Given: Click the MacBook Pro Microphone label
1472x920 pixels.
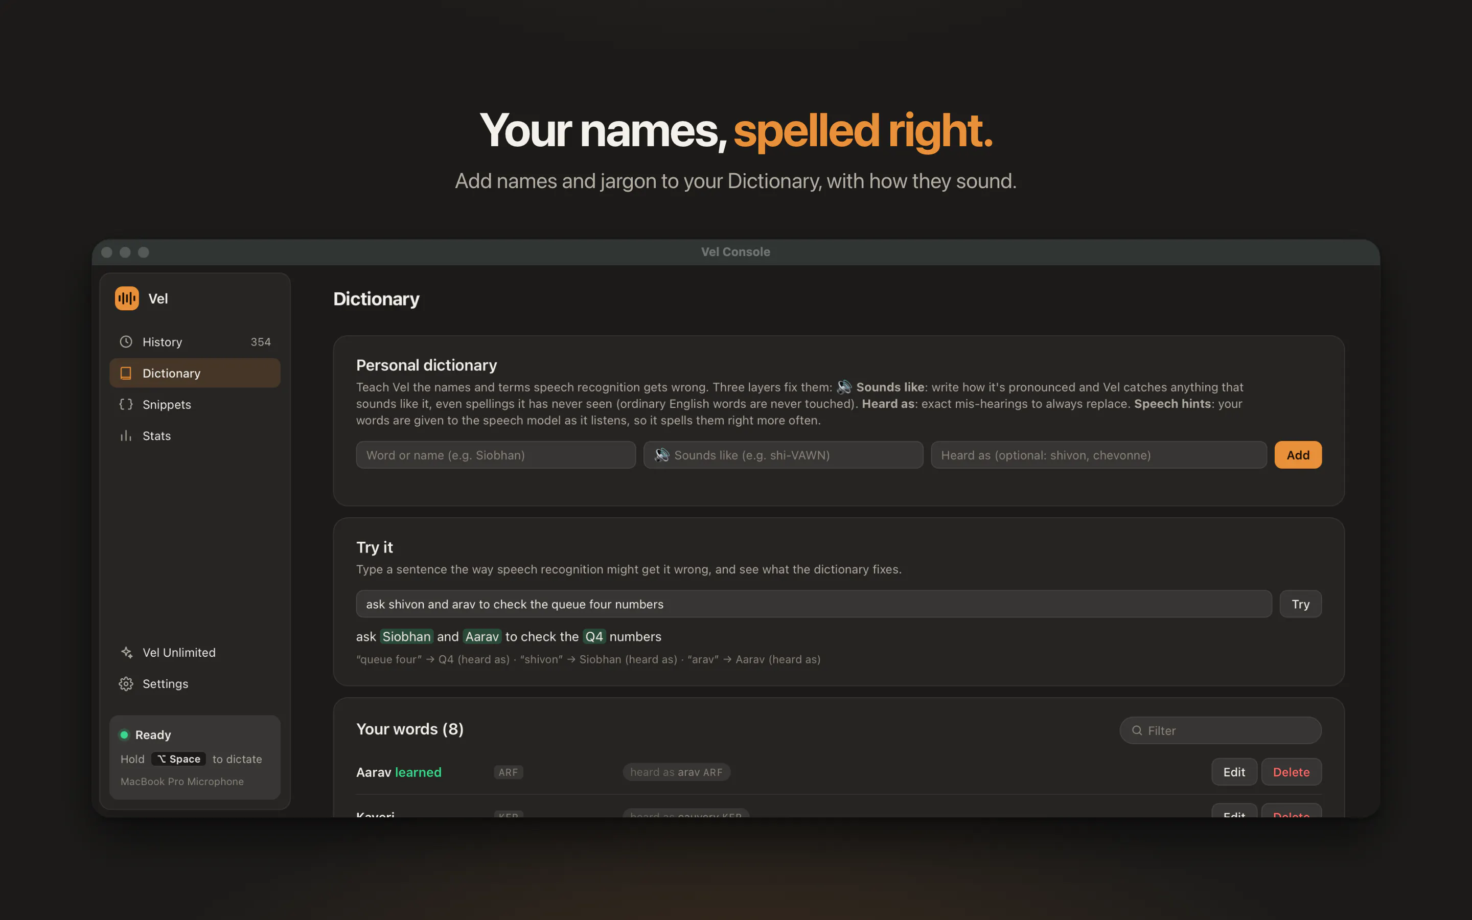Looking at the screenshot, I should (x=182, y=781).
